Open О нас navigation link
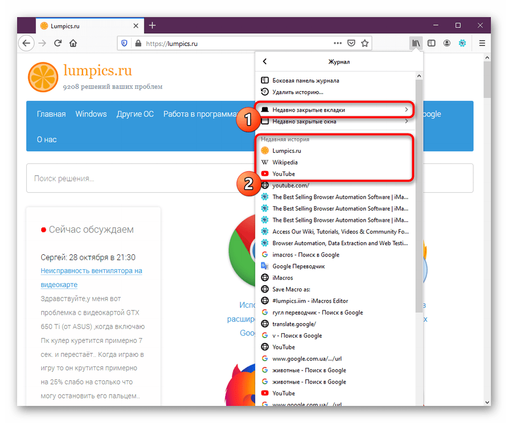508x423 pixels. coord(47,139)
